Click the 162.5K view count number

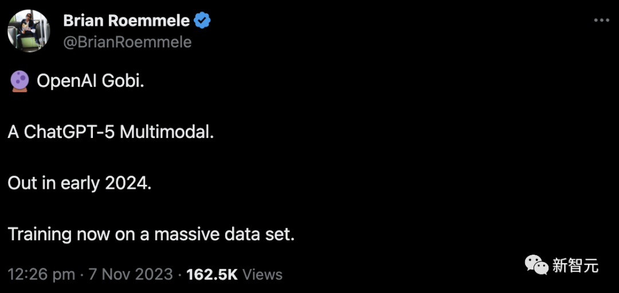click(212, 275)
